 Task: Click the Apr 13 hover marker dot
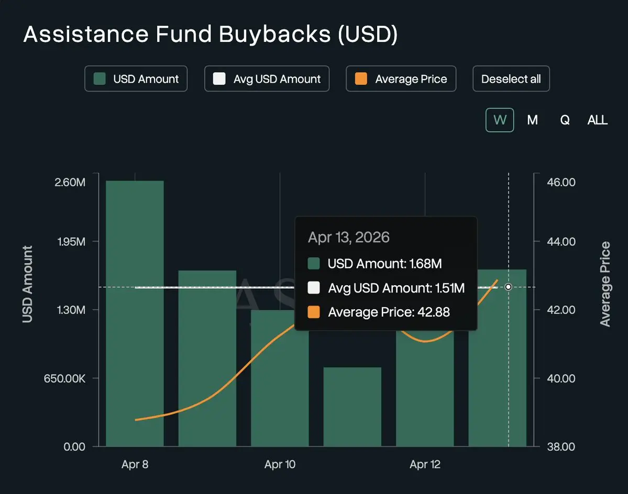[x=508, y=287]
